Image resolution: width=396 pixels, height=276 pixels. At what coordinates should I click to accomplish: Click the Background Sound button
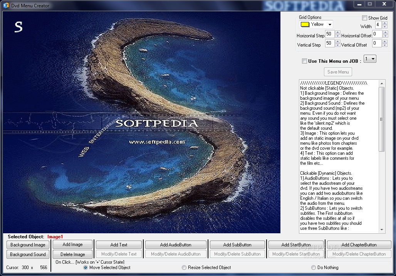coord(28,254)
